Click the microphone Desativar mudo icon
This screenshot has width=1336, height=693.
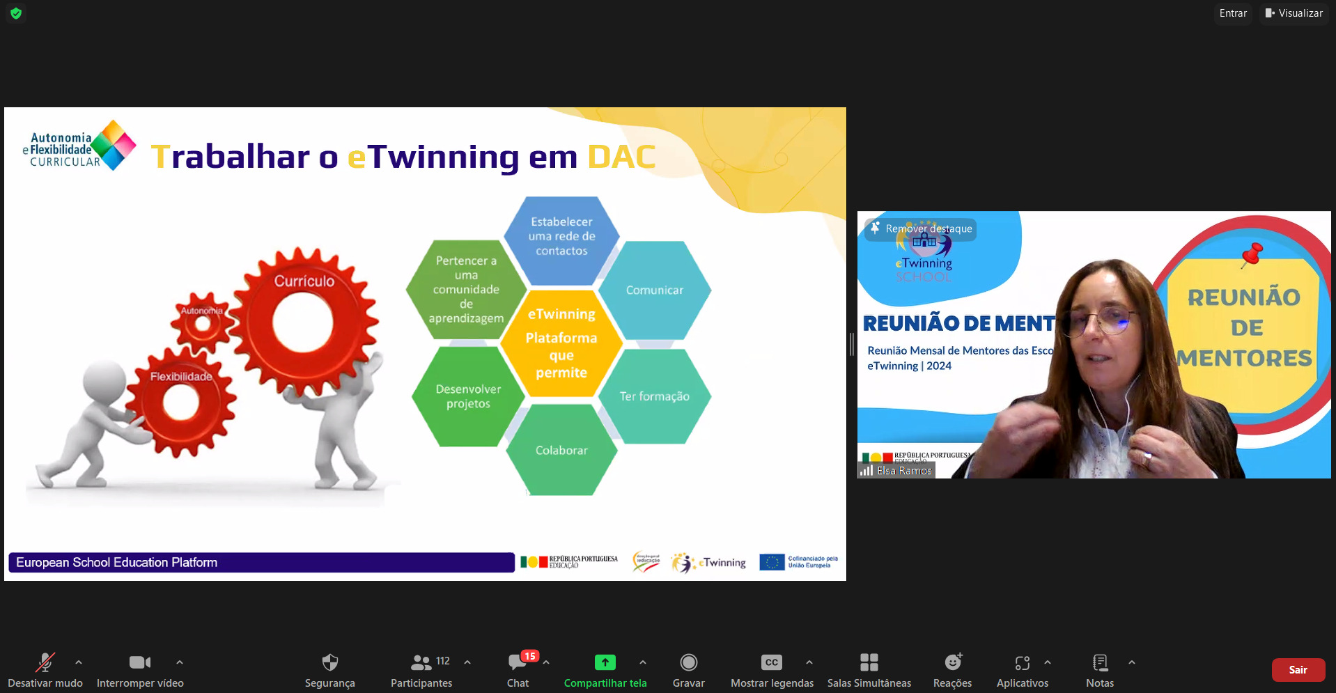(45, 662)
